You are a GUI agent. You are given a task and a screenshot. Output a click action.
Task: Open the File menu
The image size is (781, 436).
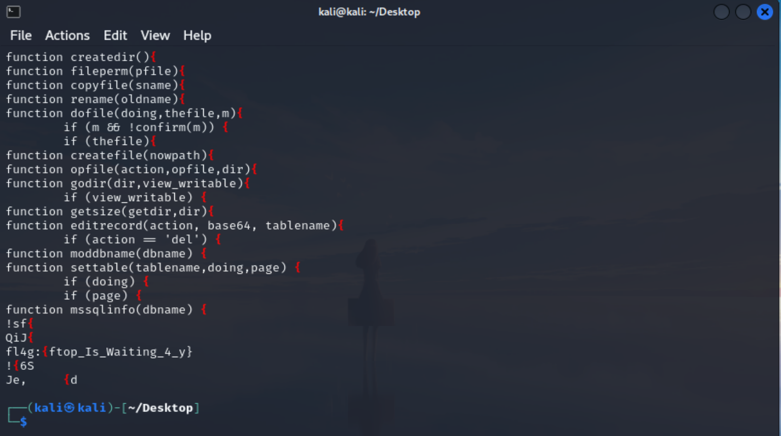coord(21,35)
